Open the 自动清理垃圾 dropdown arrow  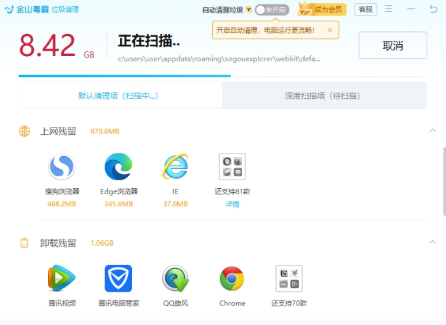(249, 10)
